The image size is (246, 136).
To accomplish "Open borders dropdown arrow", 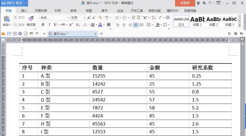I will click(x=169, y=25).
